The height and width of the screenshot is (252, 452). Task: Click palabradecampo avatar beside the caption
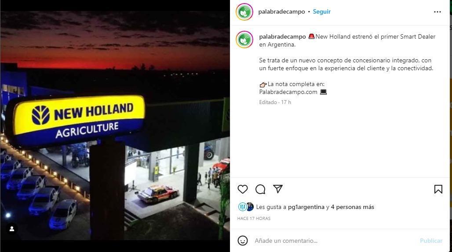(244, 40)
